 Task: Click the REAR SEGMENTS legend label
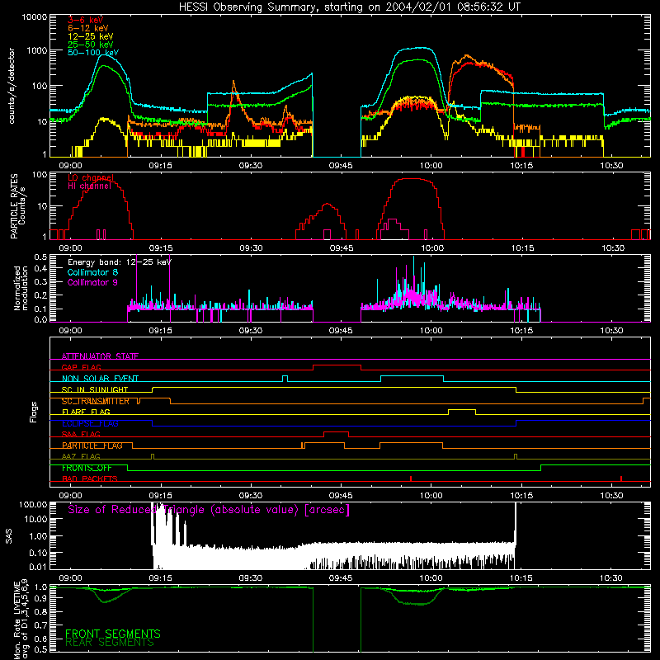pyautogui.click(x=110, y=643)
